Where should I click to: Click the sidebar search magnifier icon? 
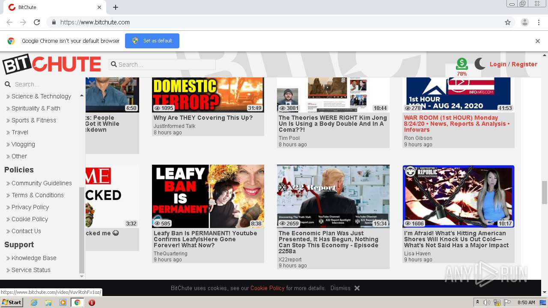[x=7, y=84]
